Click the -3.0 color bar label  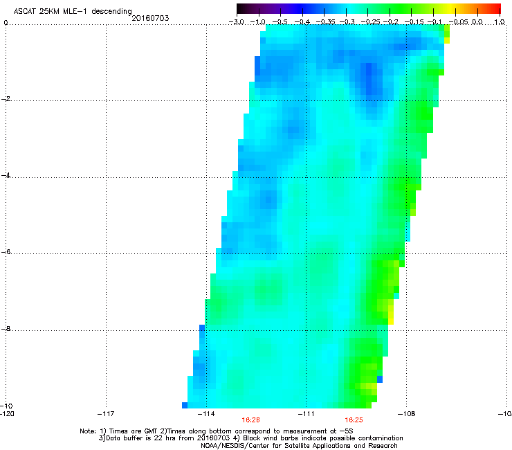click(236, 22)
